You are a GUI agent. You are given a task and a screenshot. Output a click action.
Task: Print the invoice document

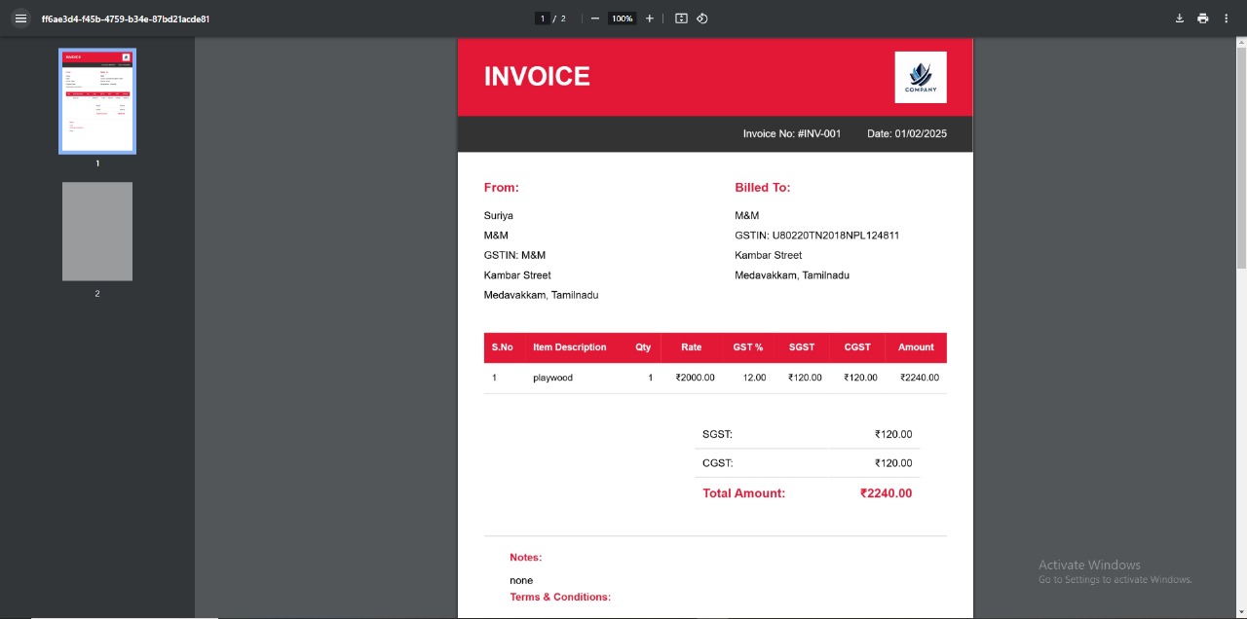(x=1202, y=18)
